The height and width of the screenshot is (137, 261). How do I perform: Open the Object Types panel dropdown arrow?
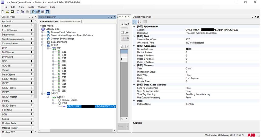[30, 17]
